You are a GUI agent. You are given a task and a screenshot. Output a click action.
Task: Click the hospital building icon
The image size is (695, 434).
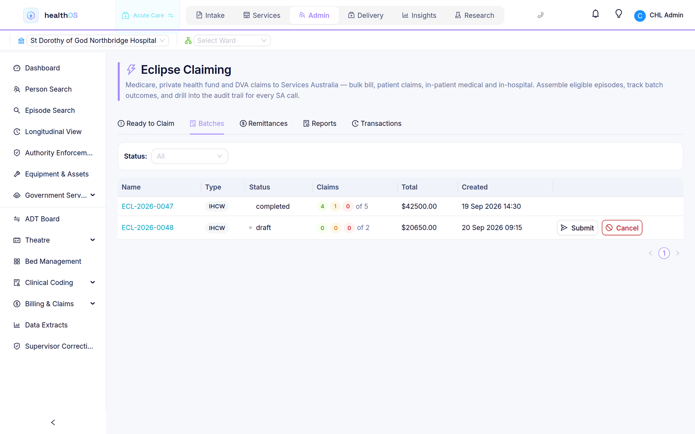(21, 41)
